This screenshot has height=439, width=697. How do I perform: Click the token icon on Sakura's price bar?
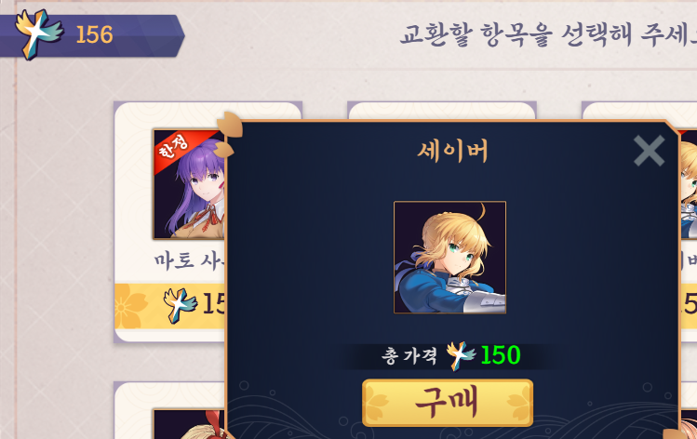pos(180,305)
